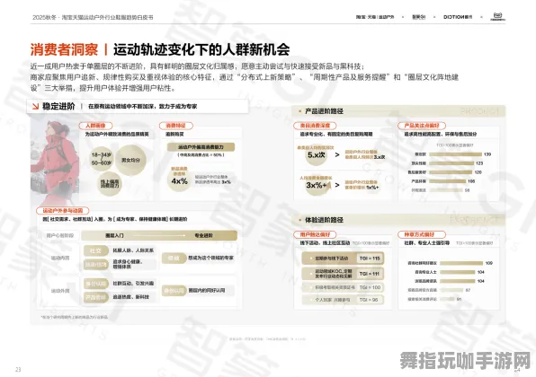
Task: Click the TGI = 115 row
Action: tap(343, 259)
